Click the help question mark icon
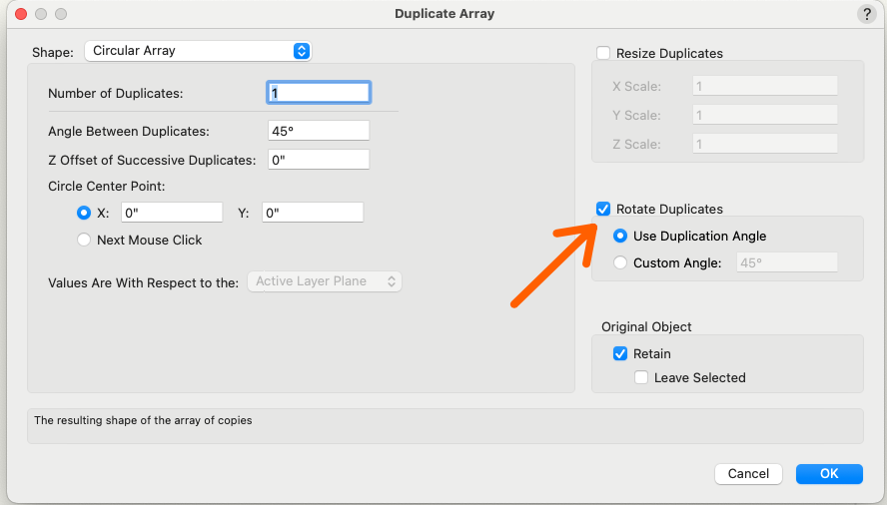This screenshot has height=505, width=887. 866,14
